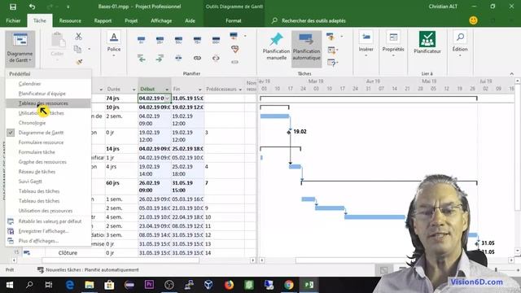521x293 pixels.
Task: Click the Save icon in title bar
Action: pyautogui.click(x=13, y=7)
